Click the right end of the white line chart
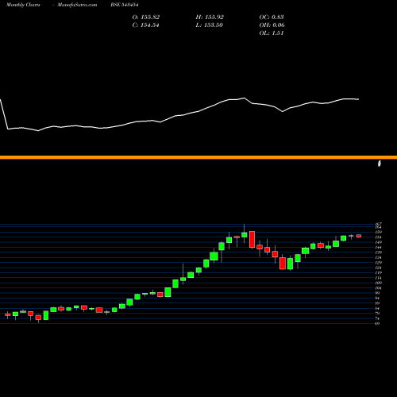Image resolution: width=397 pixels, height=397 pixels. click(358, 99)
